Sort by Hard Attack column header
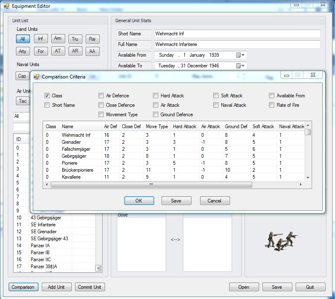This screenshot has height=299, width=335. pos(185,126)
